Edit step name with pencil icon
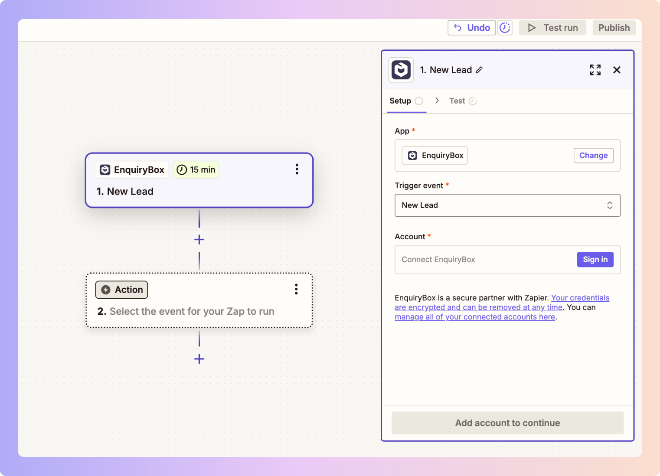Screen dimensions: 660x476 click(479, 70)
